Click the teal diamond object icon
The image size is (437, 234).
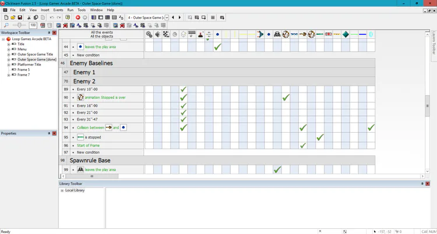coord(346,34)
